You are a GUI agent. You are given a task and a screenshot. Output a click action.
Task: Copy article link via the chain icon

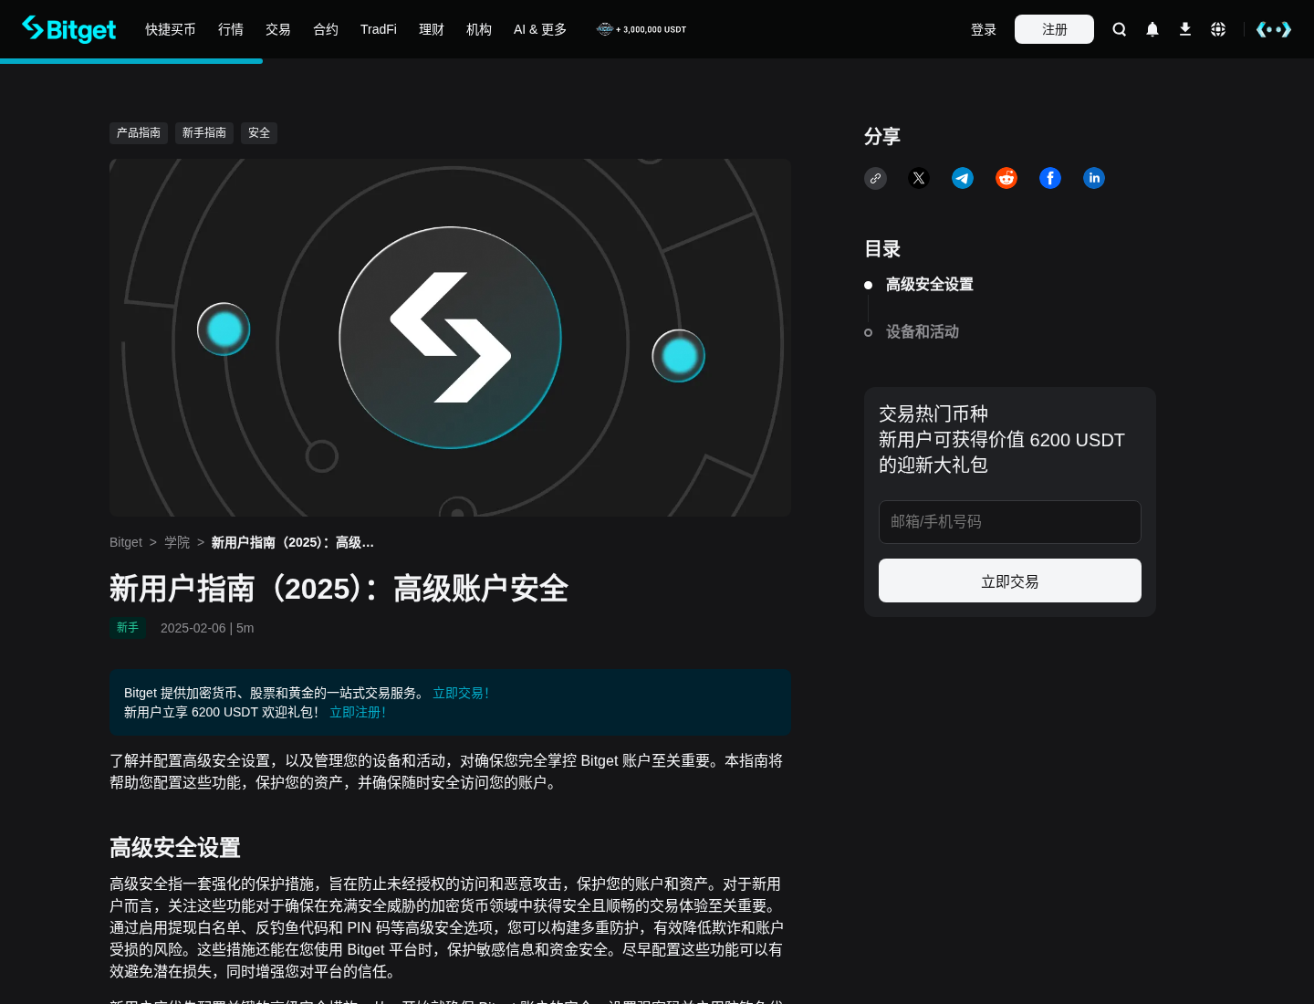pyautogui.click(x=875, y=178)
